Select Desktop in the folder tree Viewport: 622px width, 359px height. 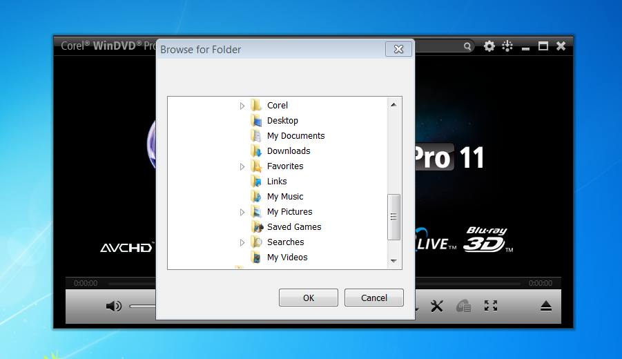coord(282,121)
